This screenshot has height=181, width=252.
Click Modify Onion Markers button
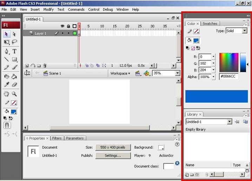point(104,65)
